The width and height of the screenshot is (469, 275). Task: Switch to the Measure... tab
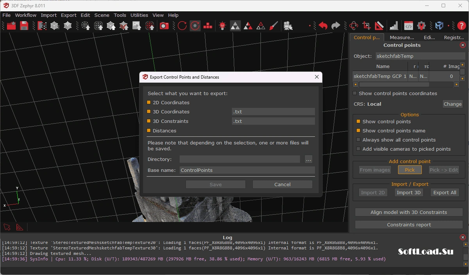(x=402, y=37)
